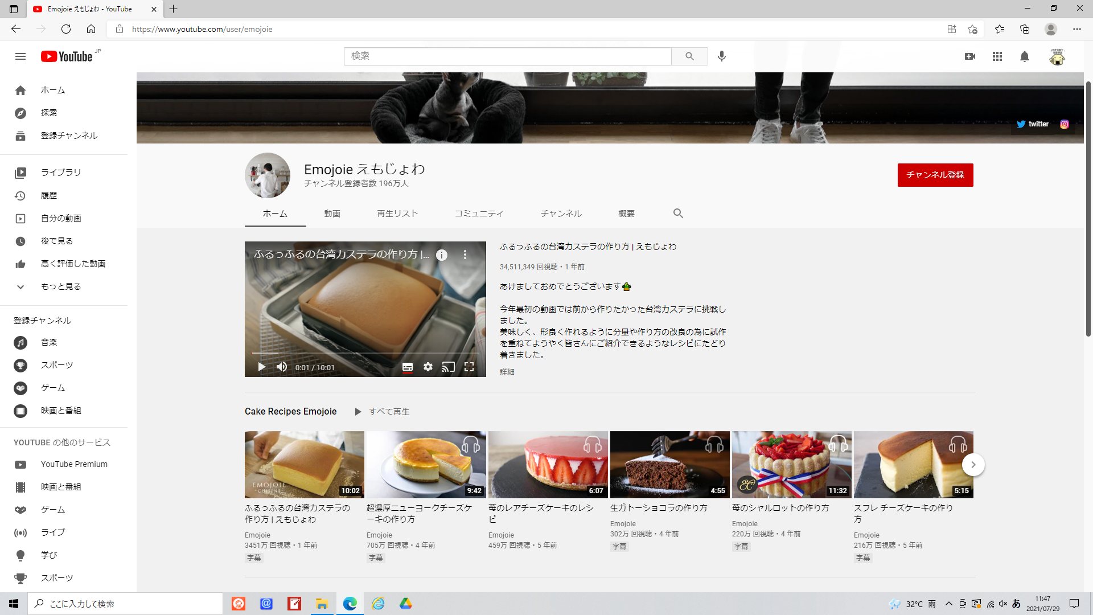Viewport: 1093px width, 615px height.
Task: Open the create video camera icon
Action: (x=970, y=56)
